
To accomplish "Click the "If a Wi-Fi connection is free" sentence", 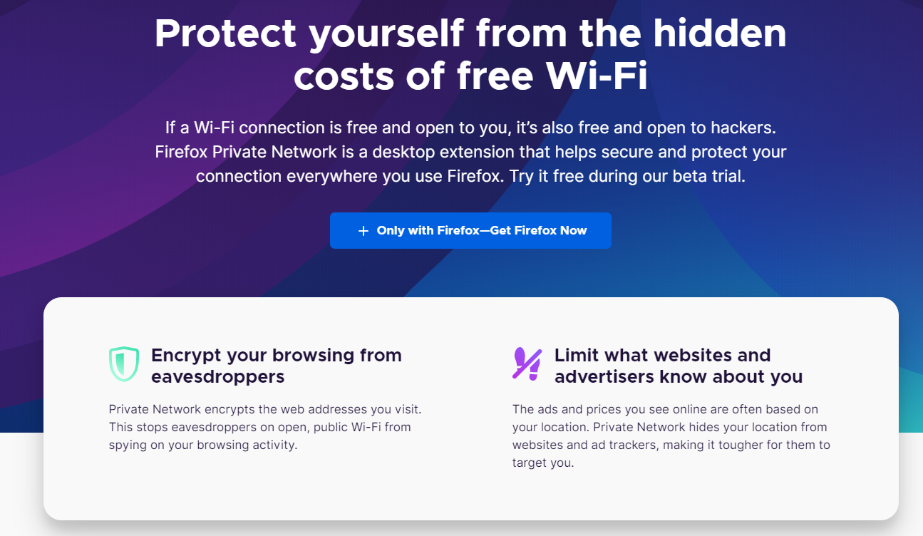I will pos(470,128).
